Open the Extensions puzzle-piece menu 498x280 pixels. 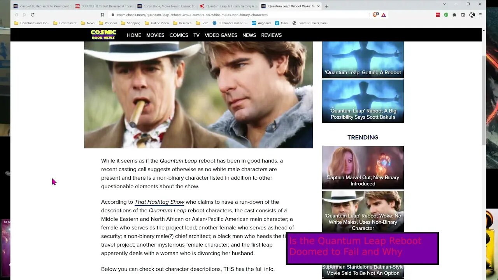(x=454, y=15)
